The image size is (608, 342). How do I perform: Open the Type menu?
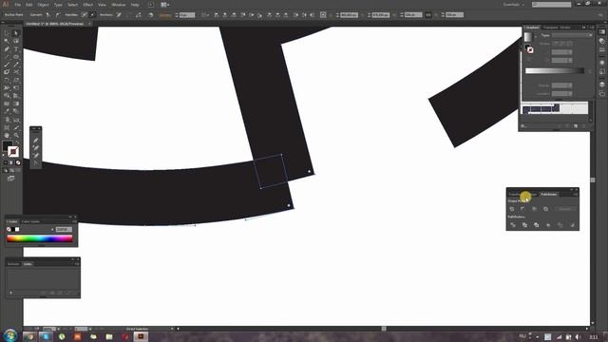tap(58, 5)
